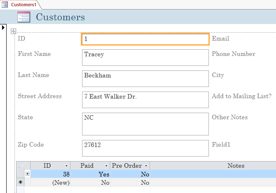This screenshot has height=193, width=276.
Task: Click the cell with ID 38
Action: point(50,174)
